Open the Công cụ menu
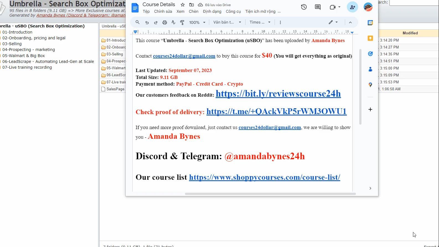Viewport: 439px width, 247px height. click(x=233, y=11)
